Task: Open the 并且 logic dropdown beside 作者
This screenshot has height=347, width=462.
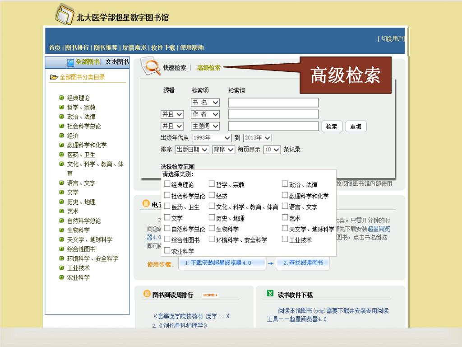Action: pyautogui.click(x=172, y=114)
